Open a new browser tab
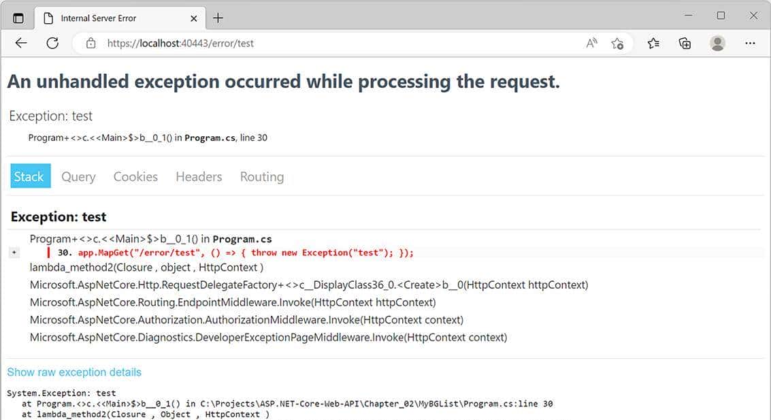 (x=218, y=18)
